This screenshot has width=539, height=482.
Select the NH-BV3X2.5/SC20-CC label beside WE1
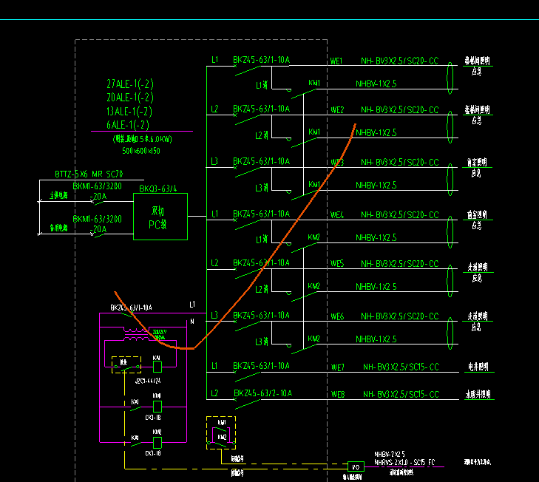399,61
